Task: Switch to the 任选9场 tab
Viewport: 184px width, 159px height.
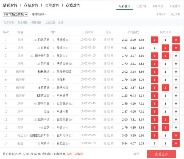Action: pyautogui.click(x=141, y=6)
